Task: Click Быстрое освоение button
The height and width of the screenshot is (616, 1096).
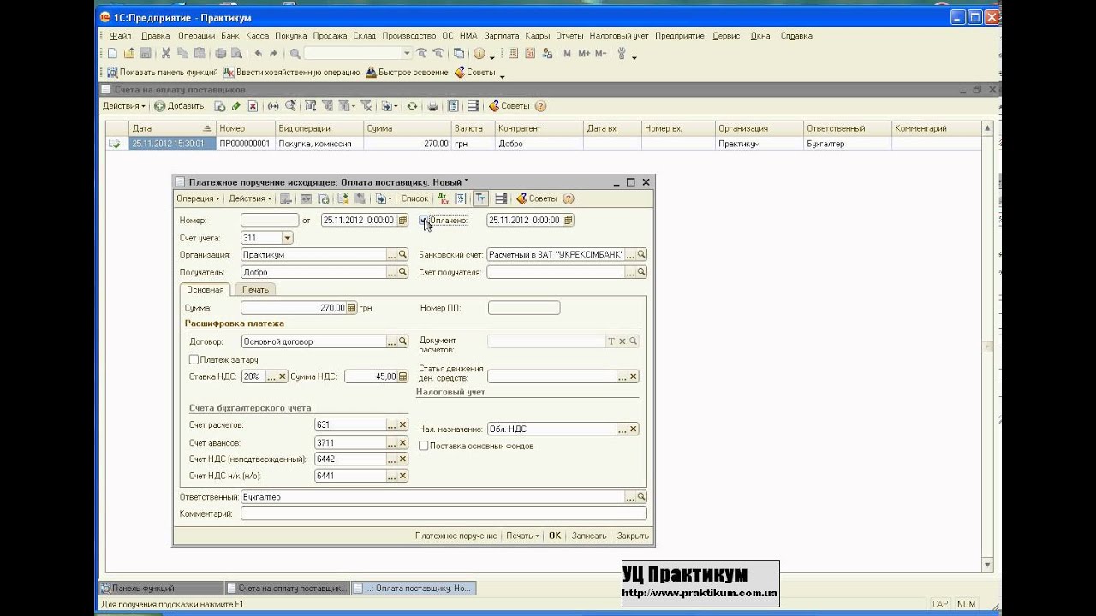Action: click(x=408, y=73)
